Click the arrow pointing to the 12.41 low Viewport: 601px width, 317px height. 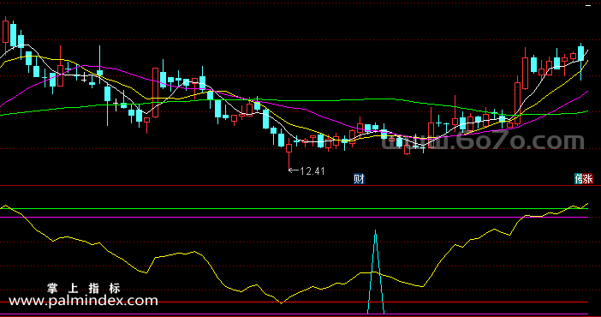(294, 170)
